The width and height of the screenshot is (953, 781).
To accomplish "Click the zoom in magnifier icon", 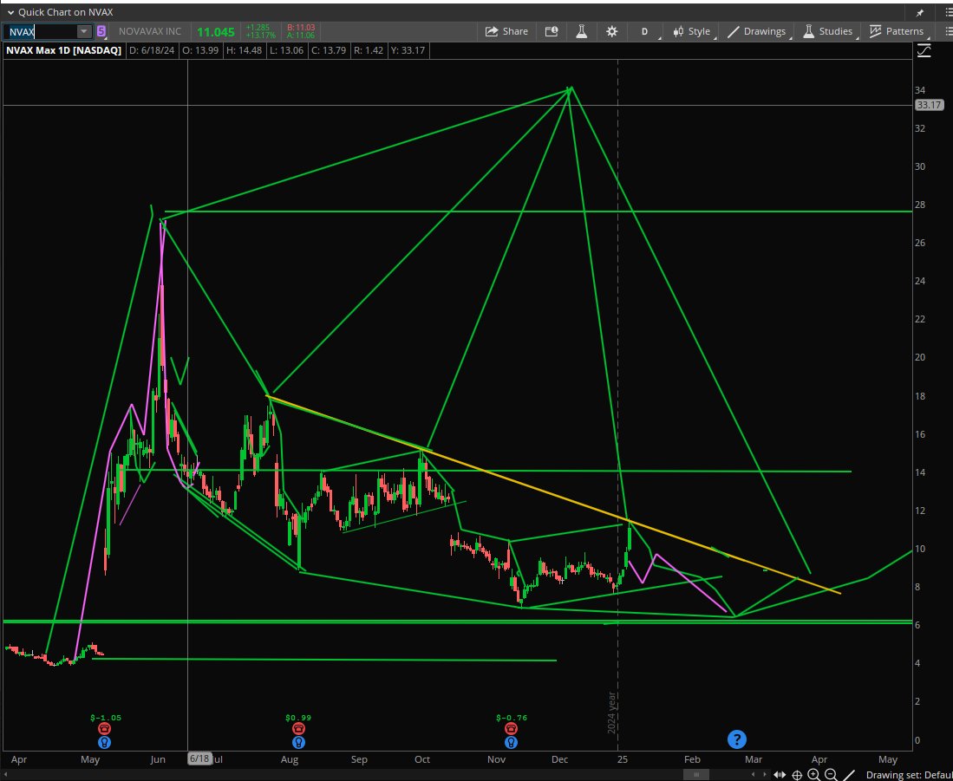I will pyautogui.click(x=813, y=775).
